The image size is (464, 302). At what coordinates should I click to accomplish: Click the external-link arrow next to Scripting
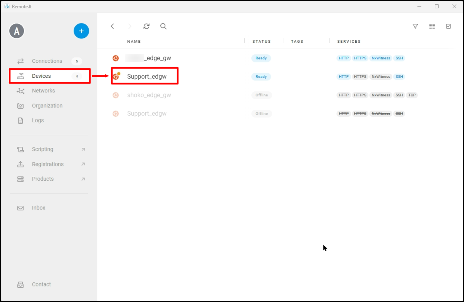tap(83, 149)
